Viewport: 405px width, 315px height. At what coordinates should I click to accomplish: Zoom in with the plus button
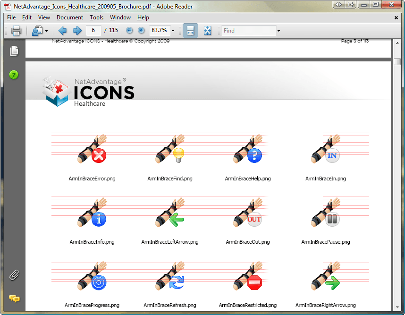141,31
